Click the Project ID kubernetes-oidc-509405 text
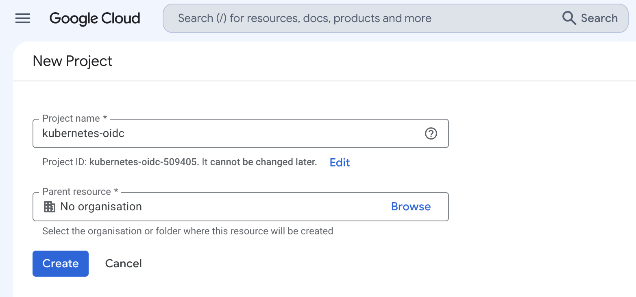636x297 pixels. 144,162
